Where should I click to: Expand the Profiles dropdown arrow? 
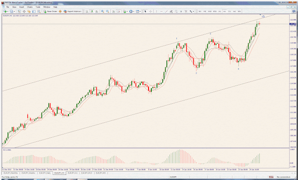pos(14,11)
